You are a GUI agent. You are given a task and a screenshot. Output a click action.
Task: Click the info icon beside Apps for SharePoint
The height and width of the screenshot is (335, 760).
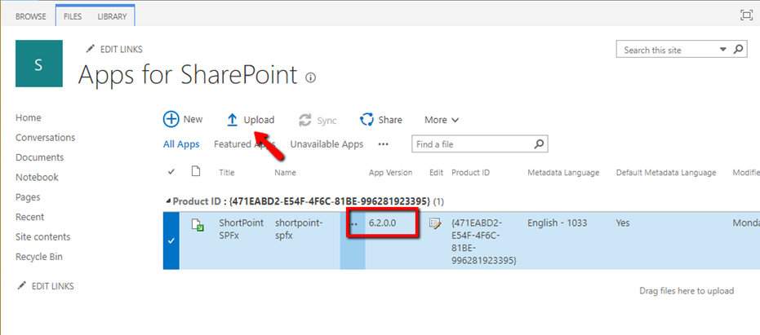coord(311,77)
